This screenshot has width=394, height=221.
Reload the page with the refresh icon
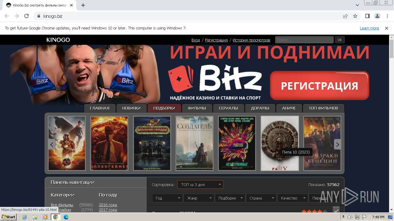pos(26,16)
